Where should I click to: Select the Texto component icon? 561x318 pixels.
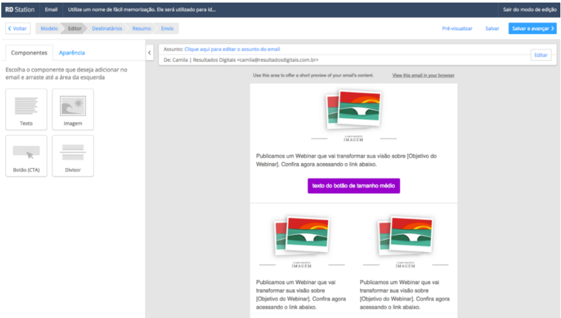(26, 105)
